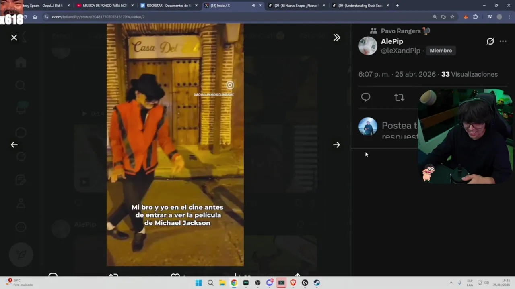Switch to the El Nuevo Snape TikTok tab
The width and height of the screenshot is (515, 289).
297,6
